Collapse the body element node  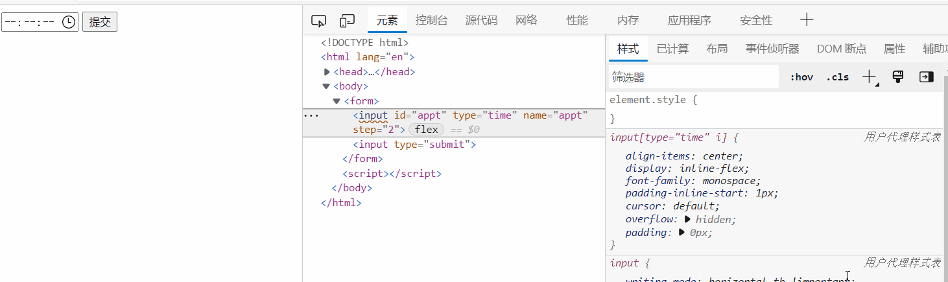coord(326,86)
